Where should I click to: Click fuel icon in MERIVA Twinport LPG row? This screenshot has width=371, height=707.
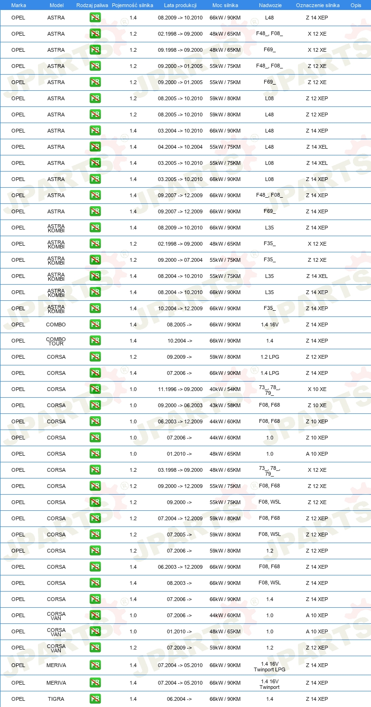95,665
